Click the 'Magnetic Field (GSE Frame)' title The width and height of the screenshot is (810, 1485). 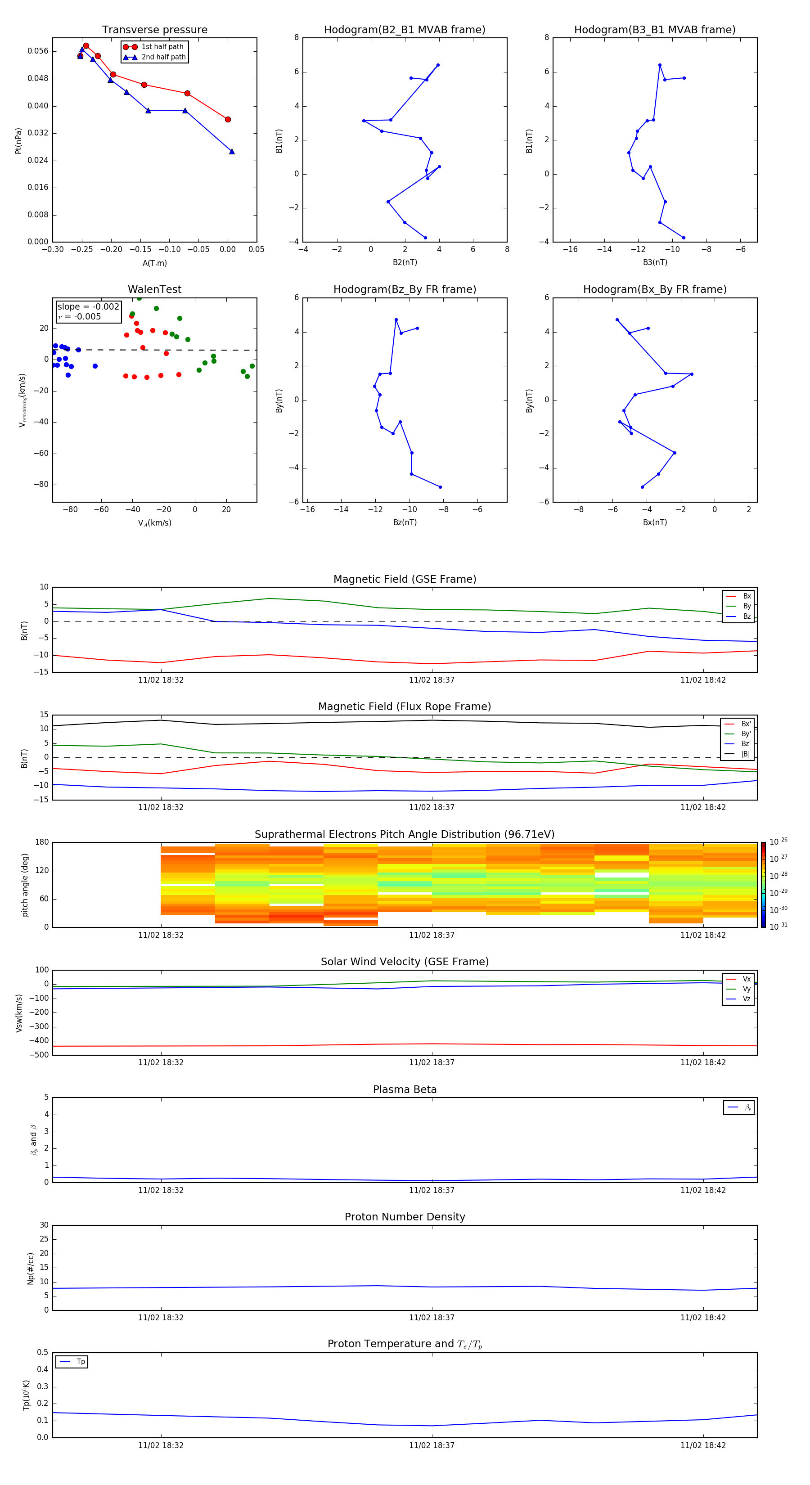(405, 579)
